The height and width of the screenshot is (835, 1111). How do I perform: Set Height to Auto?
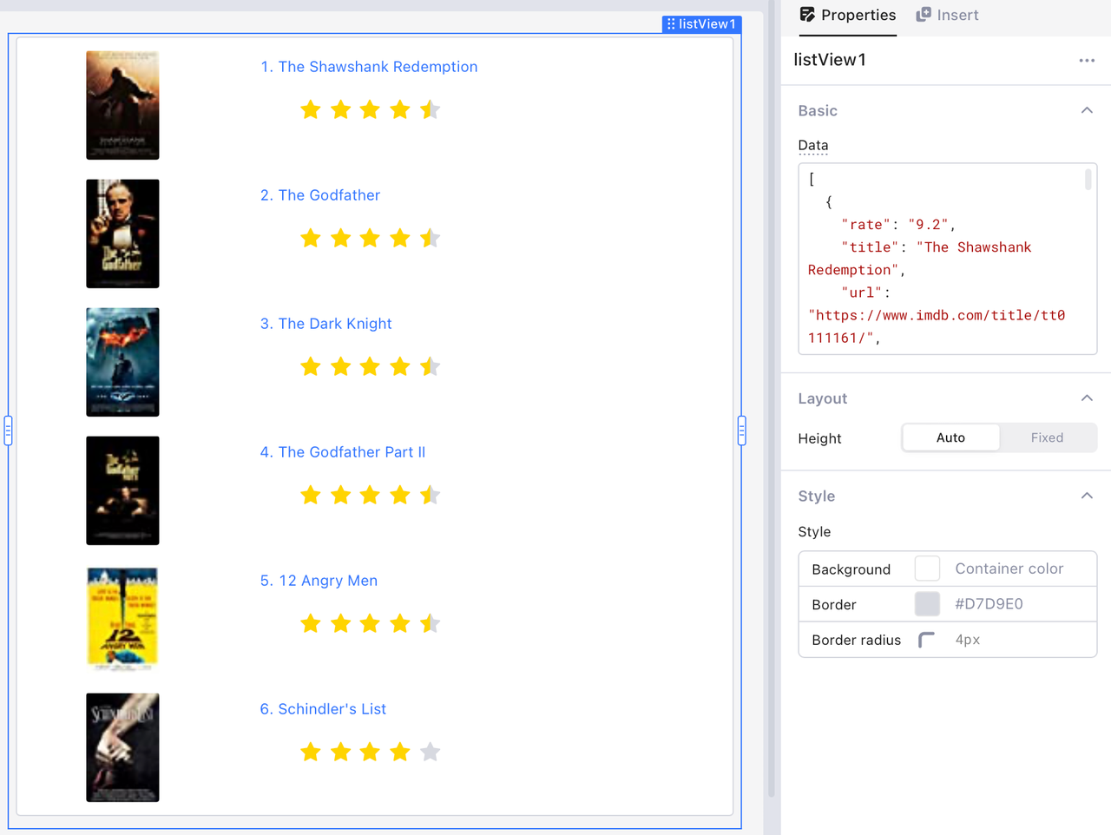[950, 438]
